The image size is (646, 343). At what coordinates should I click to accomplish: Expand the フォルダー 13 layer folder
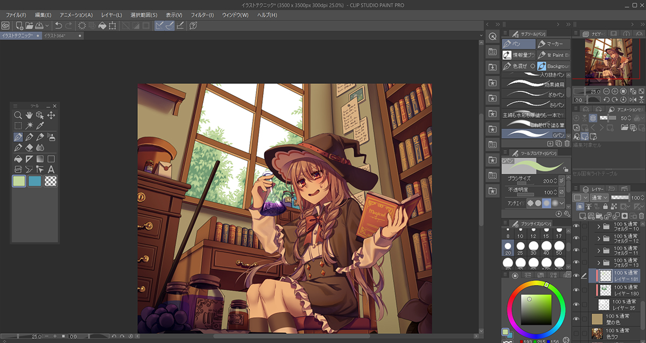pos(599,263)
